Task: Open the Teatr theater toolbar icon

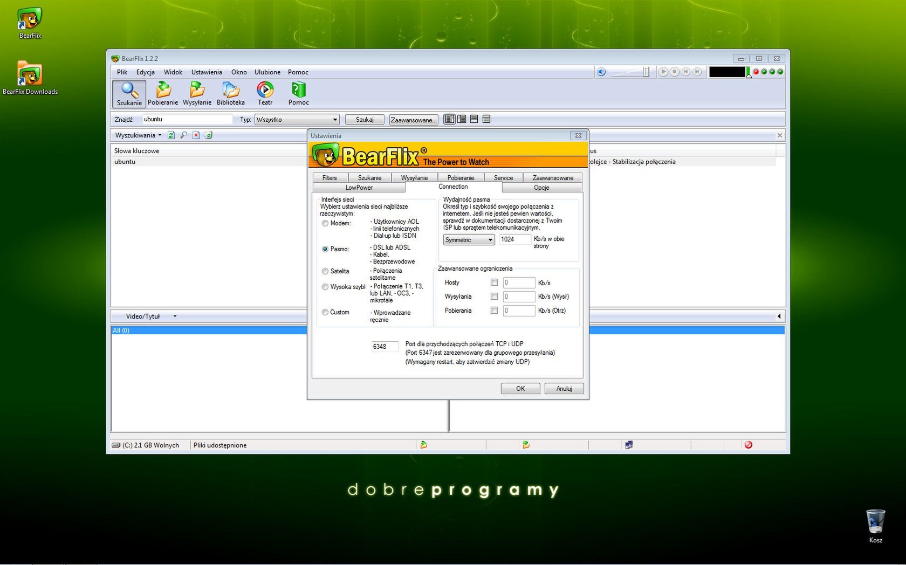Action: (265, 94)
